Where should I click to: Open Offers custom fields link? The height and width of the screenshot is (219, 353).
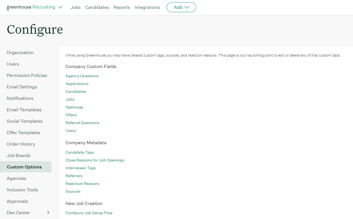click(x=71, y=115)
